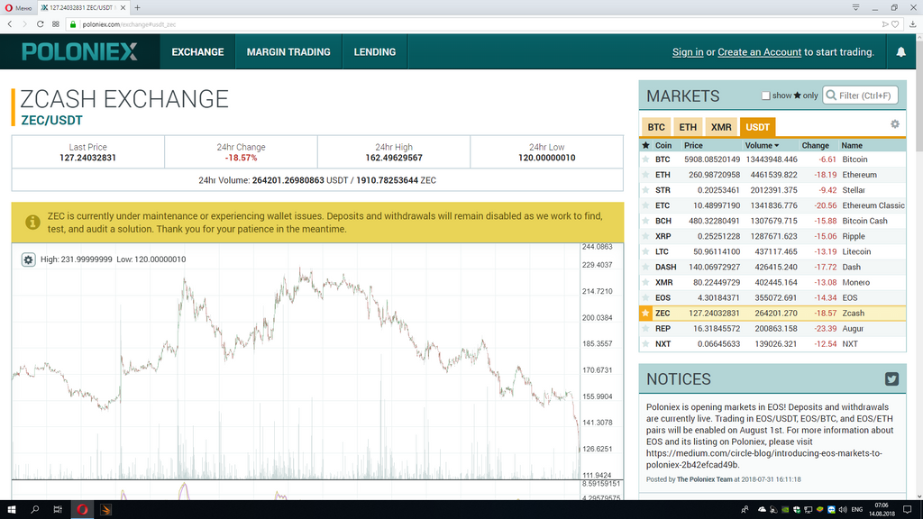The width and height of the screenshot is (923, 519).
Task: Open the Margin Trading navigation tab
Action: coord(288,51)
